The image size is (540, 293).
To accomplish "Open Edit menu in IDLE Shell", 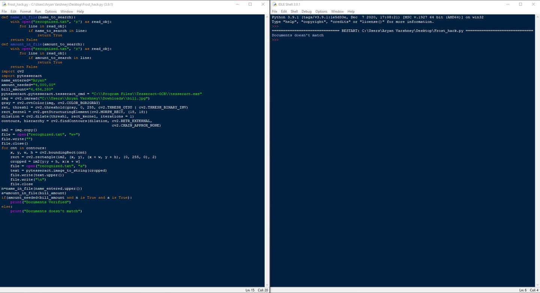I will click(284, 12).
